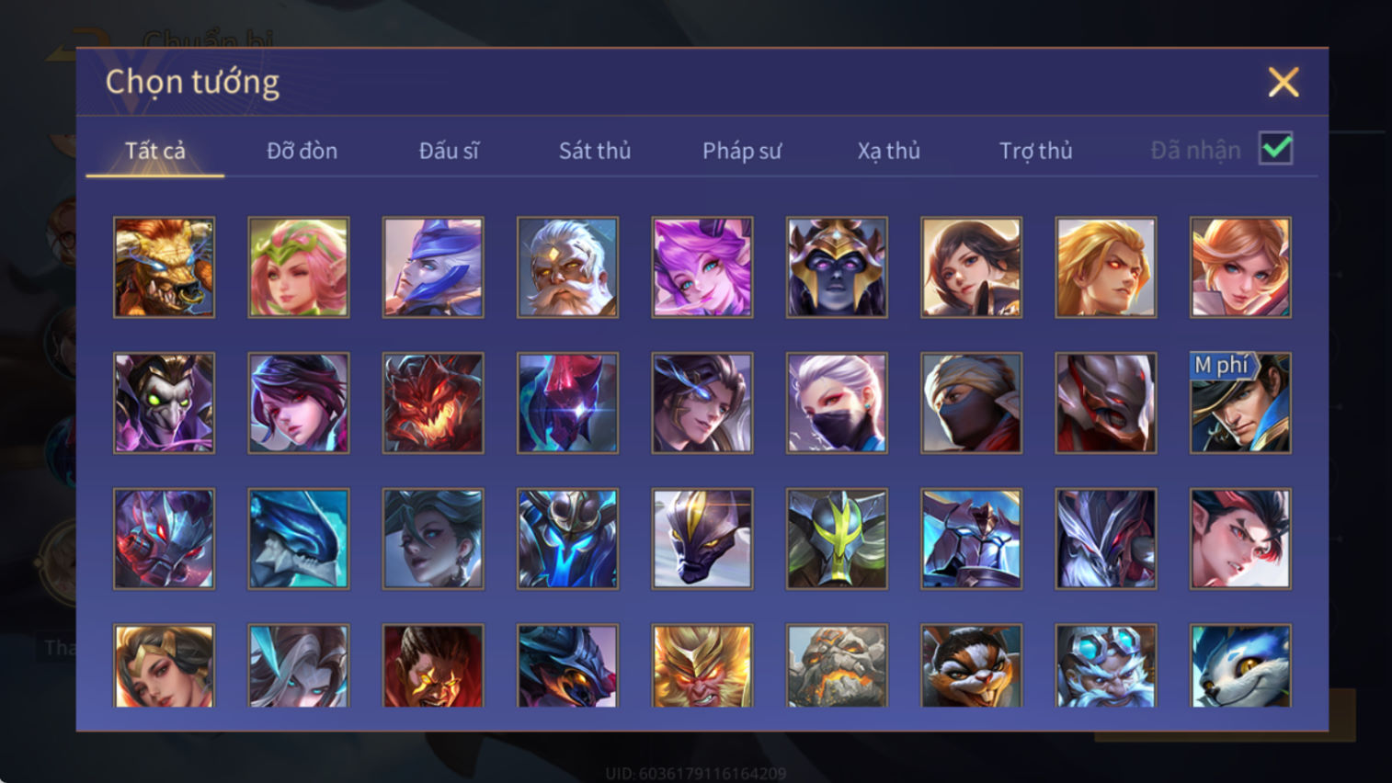
Task: Select the purple-haired girl hero portrait
Action: coord(702,267)
